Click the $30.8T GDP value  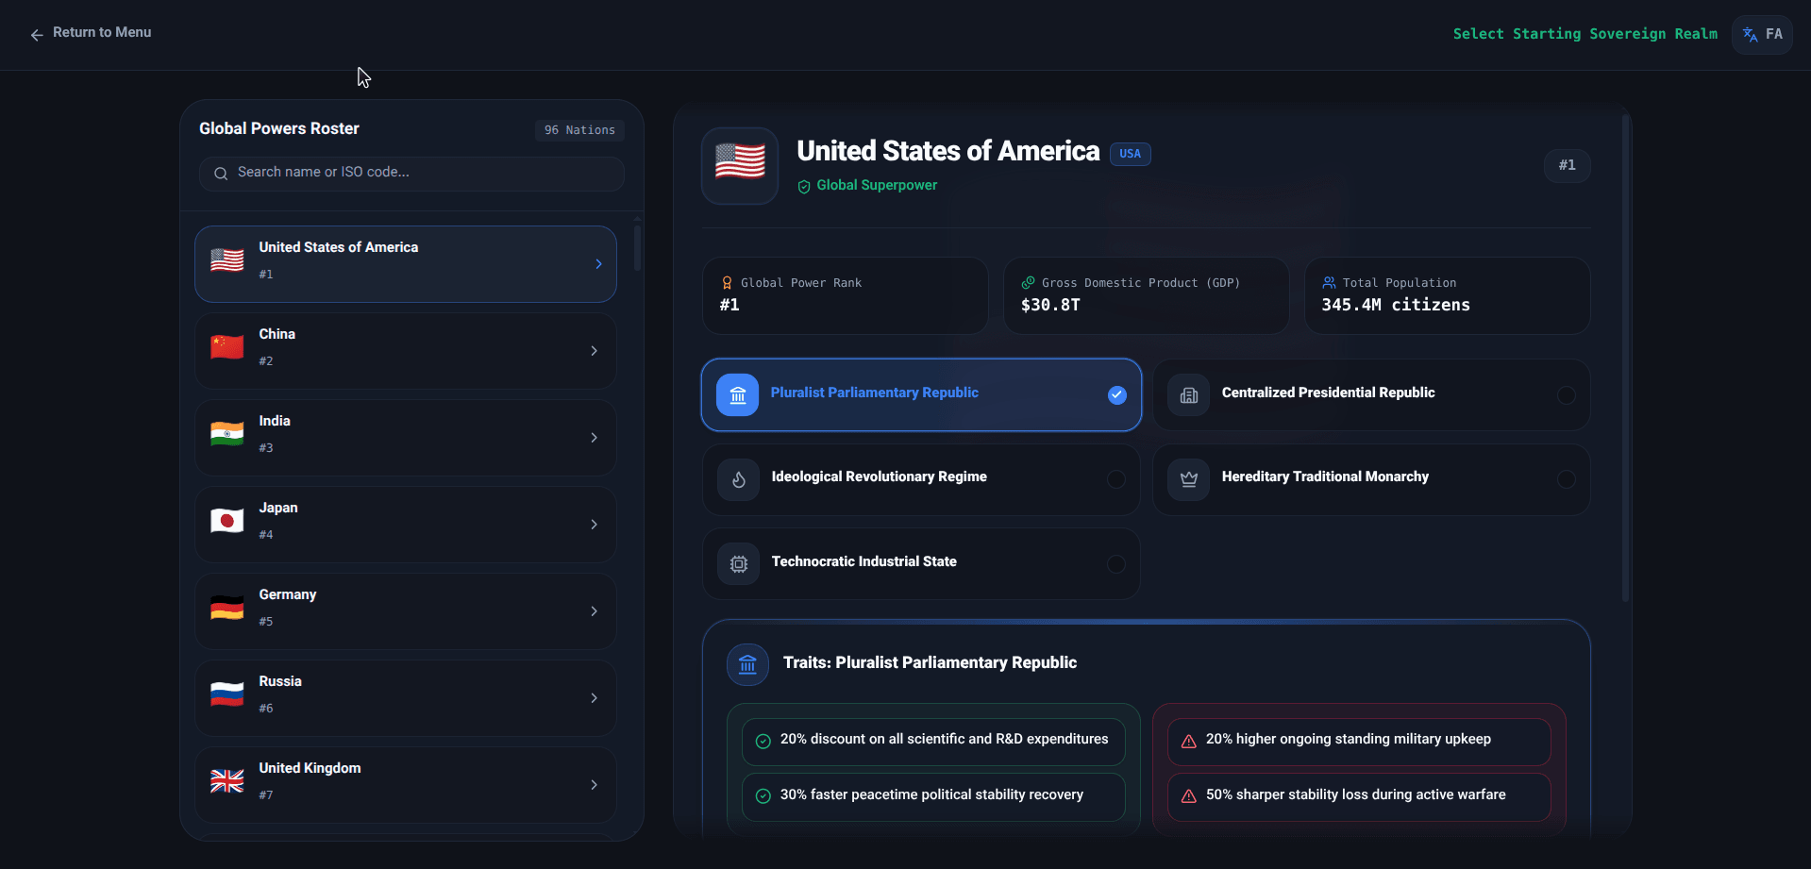coord(1050,305)
